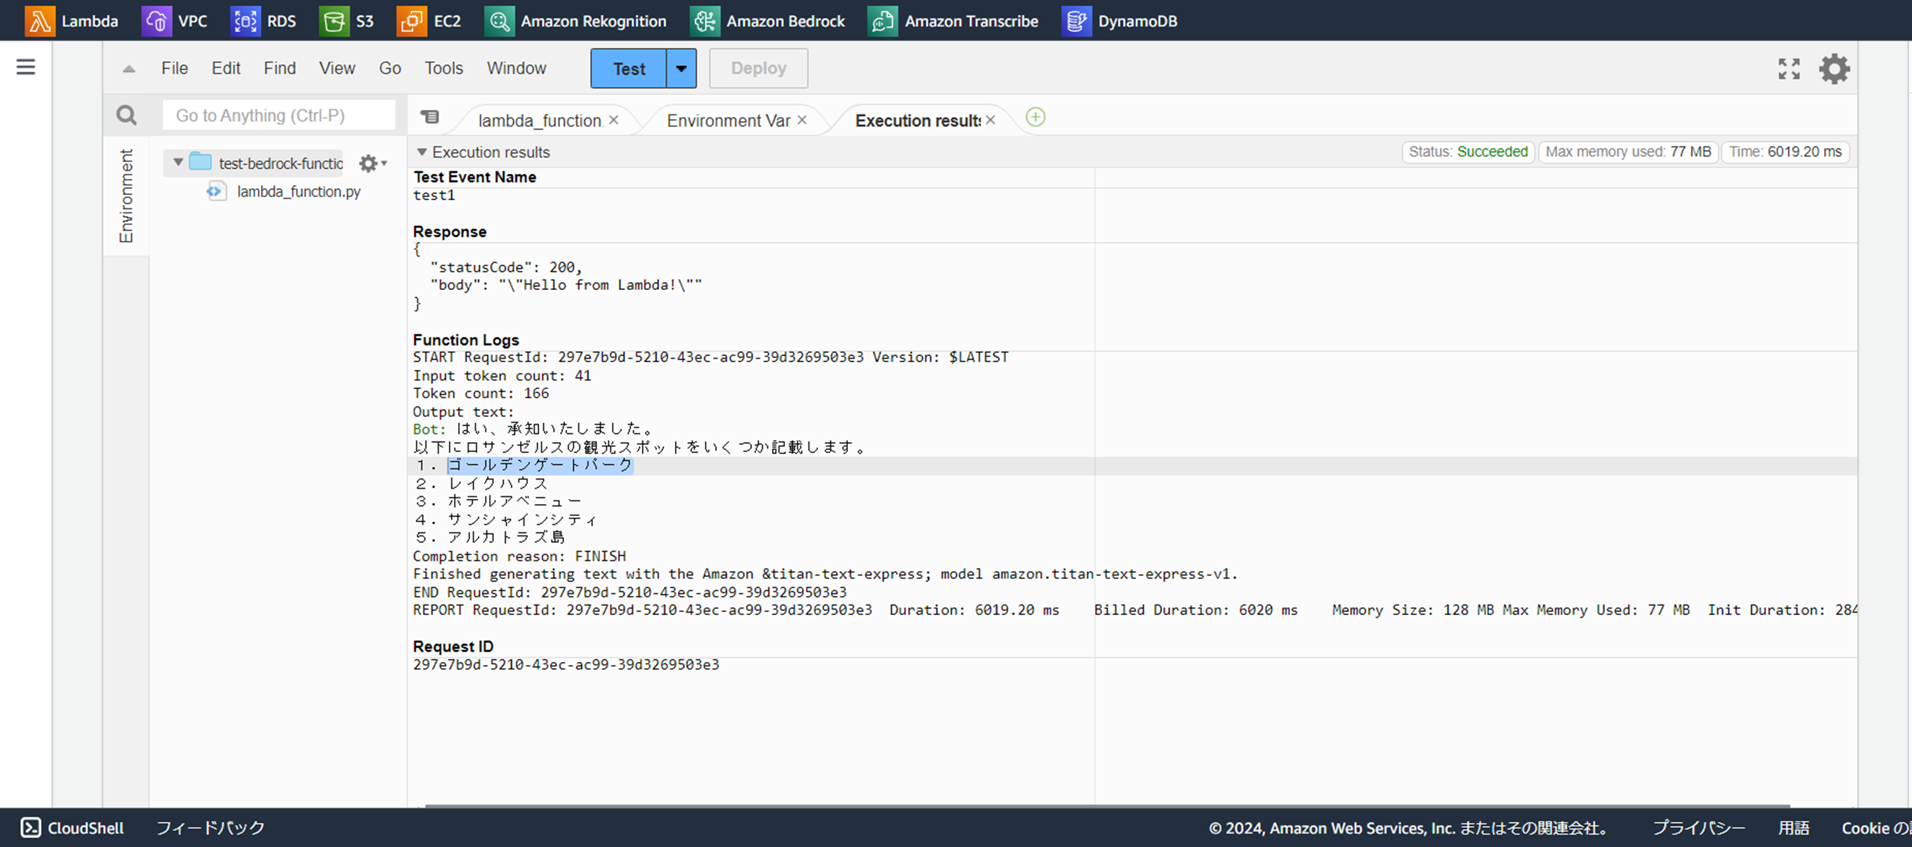The width and height of the screenshot is (1912, 847).
Task: Open the hamburger navigation menu
Action: point(26,67)
